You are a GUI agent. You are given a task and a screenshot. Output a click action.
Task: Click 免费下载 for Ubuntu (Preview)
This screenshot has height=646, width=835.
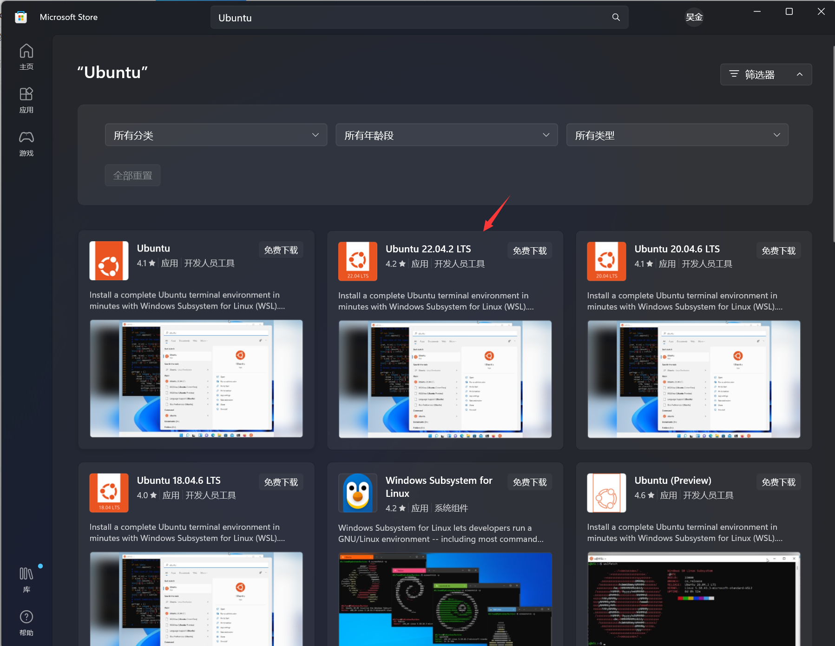[778, 482]
